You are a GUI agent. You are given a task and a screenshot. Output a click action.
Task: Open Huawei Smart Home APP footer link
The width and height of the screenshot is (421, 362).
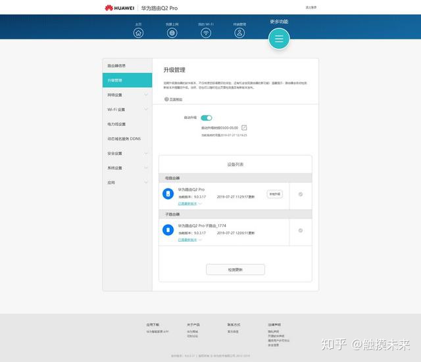pyautogui.click(x=157, y=332)
